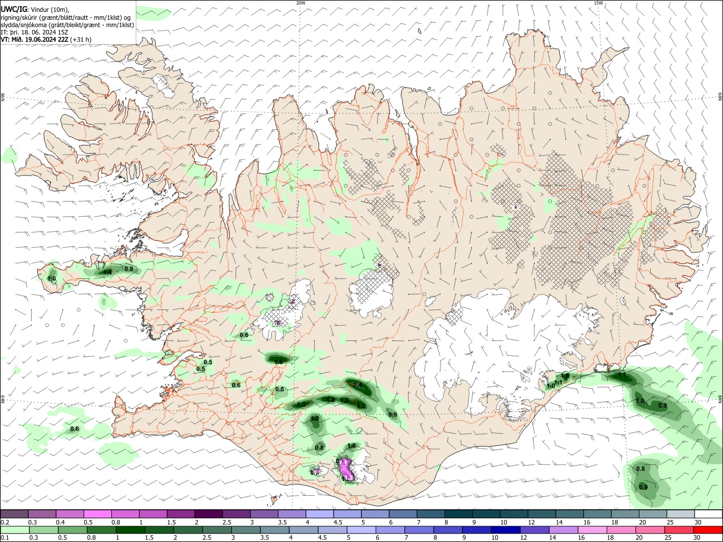Click the initial time line 'IT: þri. 18. 06. 2024 15Z'
The width and height of the screenshot is (723, 542).
[34, 32]
